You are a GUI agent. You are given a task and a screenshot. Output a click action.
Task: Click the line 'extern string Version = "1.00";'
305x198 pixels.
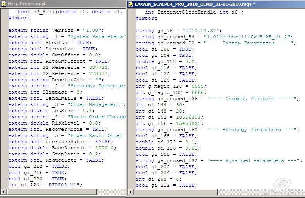pos(56,30)
